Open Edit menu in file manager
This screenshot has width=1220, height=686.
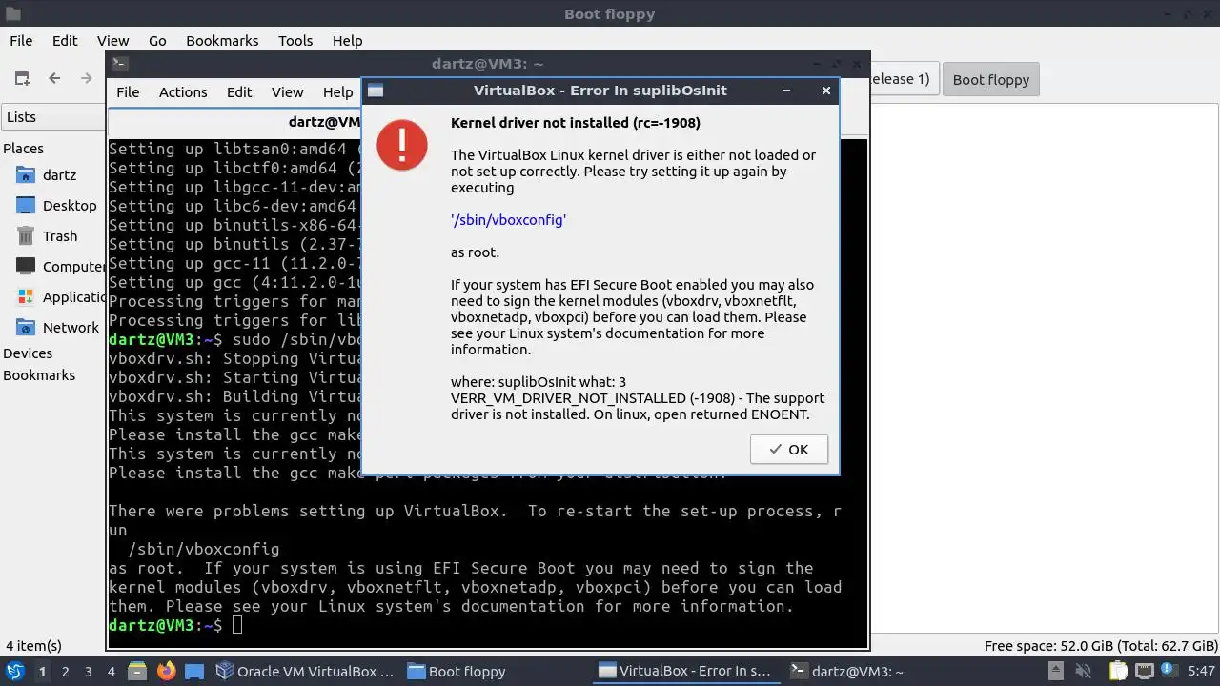65,41
